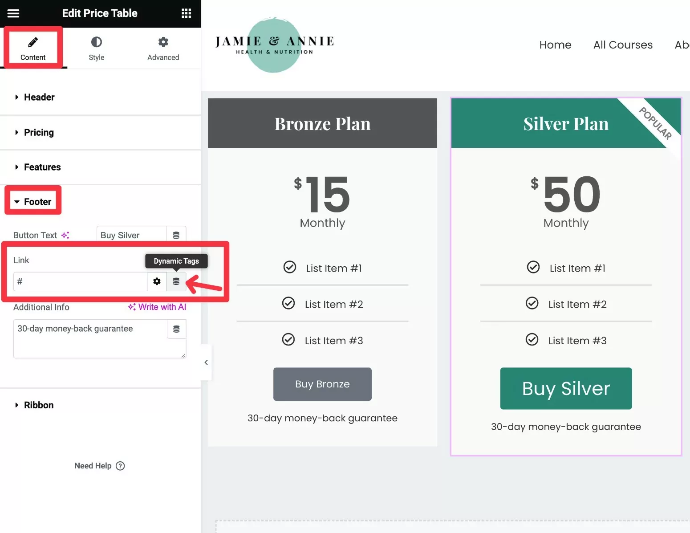Open All Courses in the site navigation

pyautogui.click(x=623, y=45)
